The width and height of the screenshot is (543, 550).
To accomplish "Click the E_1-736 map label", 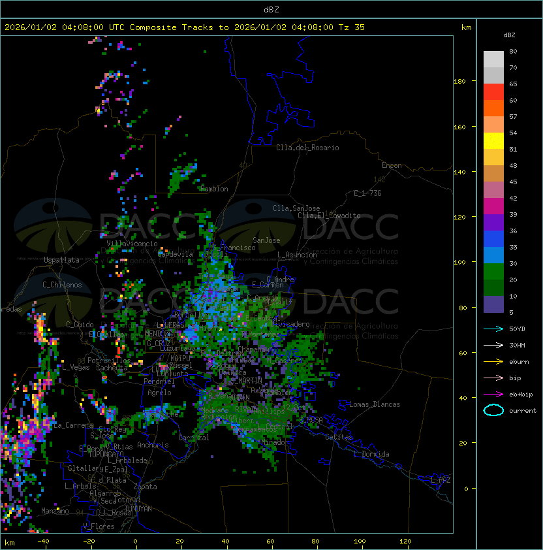I will tap(367, 193).
